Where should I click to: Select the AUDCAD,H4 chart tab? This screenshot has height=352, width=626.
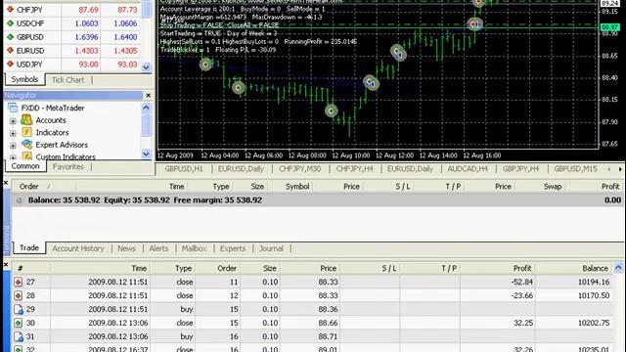(x=468, y=169)
